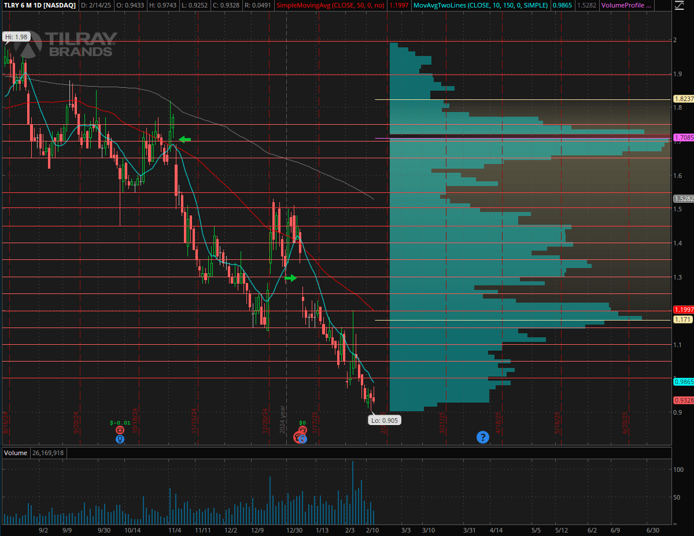Select the yellow 1.8237 price level swatch
The width and height of the screenshot is (694, 536).
(682, 99)
